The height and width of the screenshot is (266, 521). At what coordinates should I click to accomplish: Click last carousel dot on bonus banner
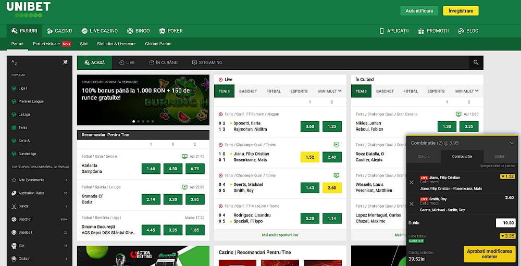(153, 121)
